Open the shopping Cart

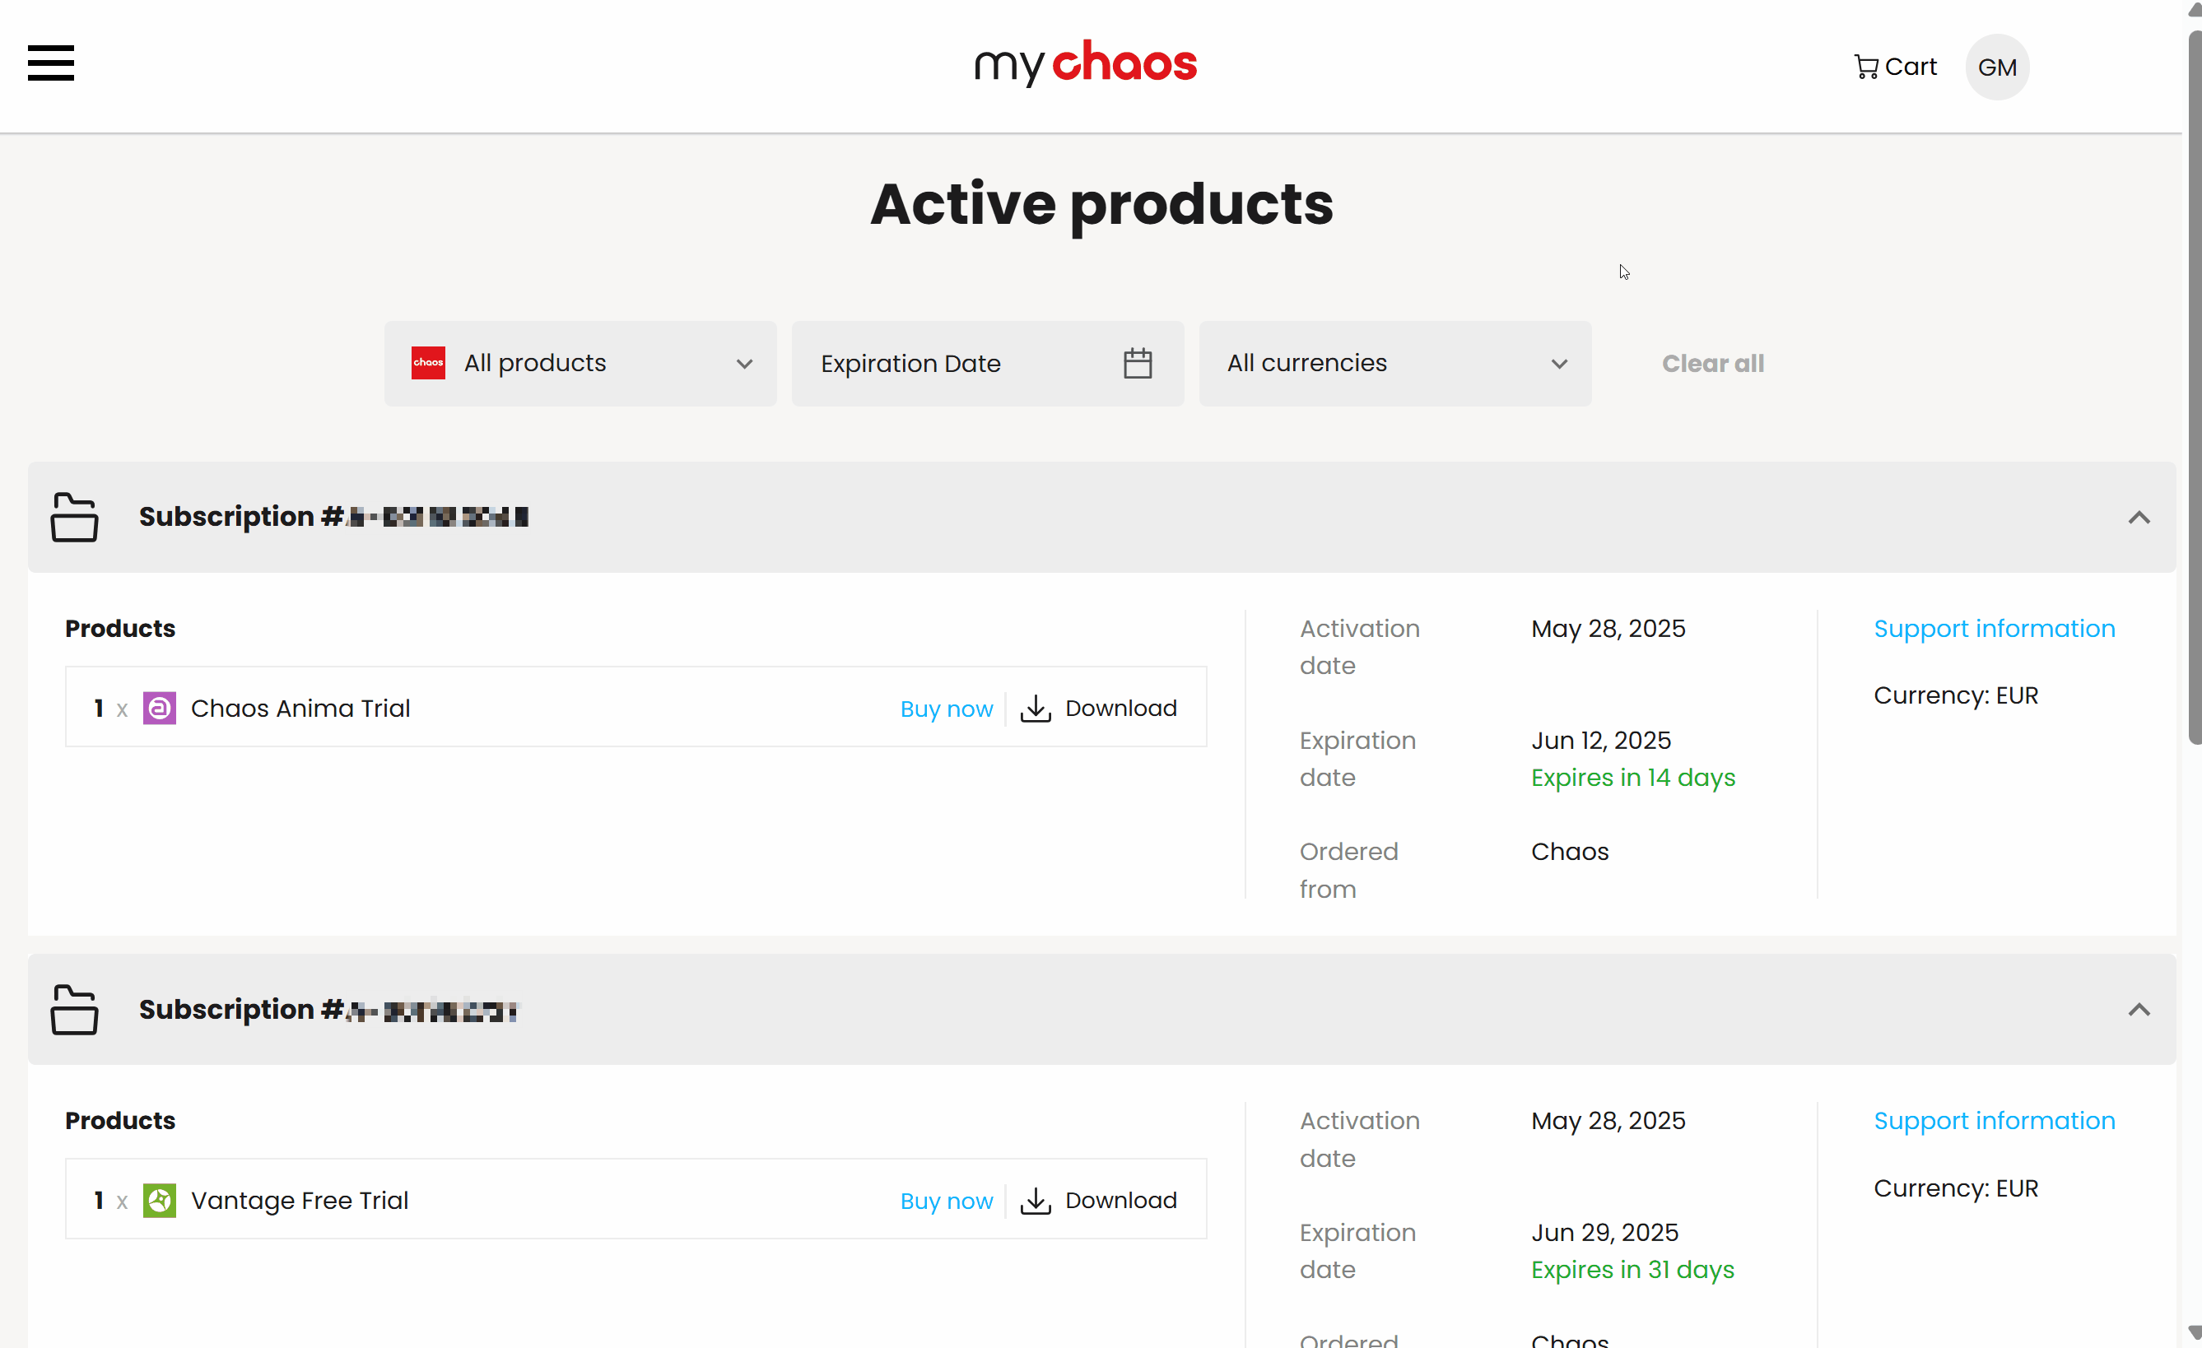1895,67
